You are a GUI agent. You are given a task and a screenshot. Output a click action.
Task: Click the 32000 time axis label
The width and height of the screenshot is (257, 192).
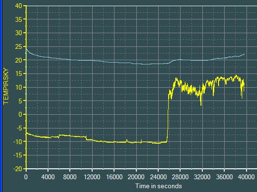(x=202, y=177)
